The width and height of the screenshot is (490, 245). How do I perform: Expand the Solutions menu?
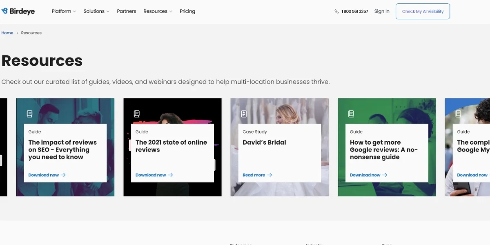click(96, 11)
